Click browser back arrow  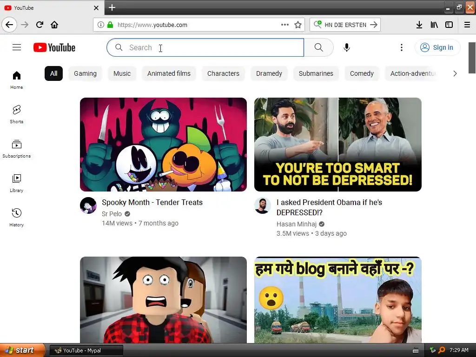(x=9, y=25)
